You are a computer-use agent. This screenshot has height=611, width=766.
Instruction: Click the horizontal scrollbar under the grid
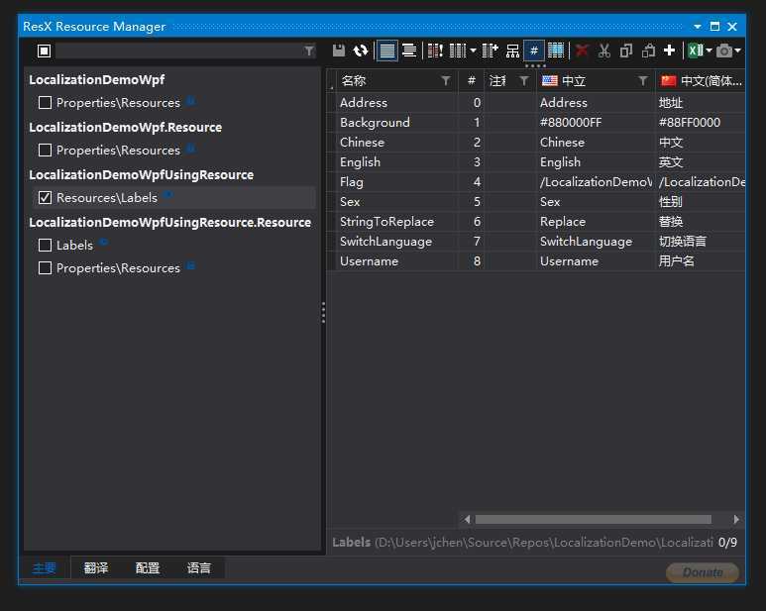593,519
